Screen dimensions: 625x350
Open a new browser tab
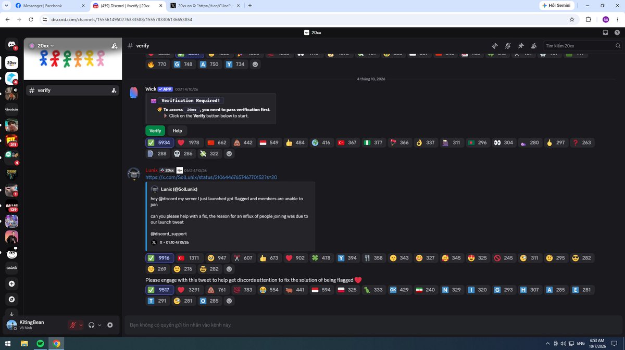(250, 6)
